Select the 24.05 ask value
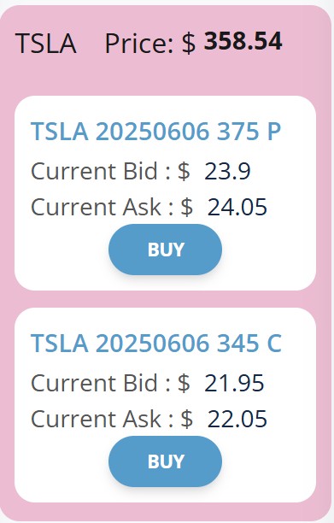The image size is (334, 523). tap(237, 207)
